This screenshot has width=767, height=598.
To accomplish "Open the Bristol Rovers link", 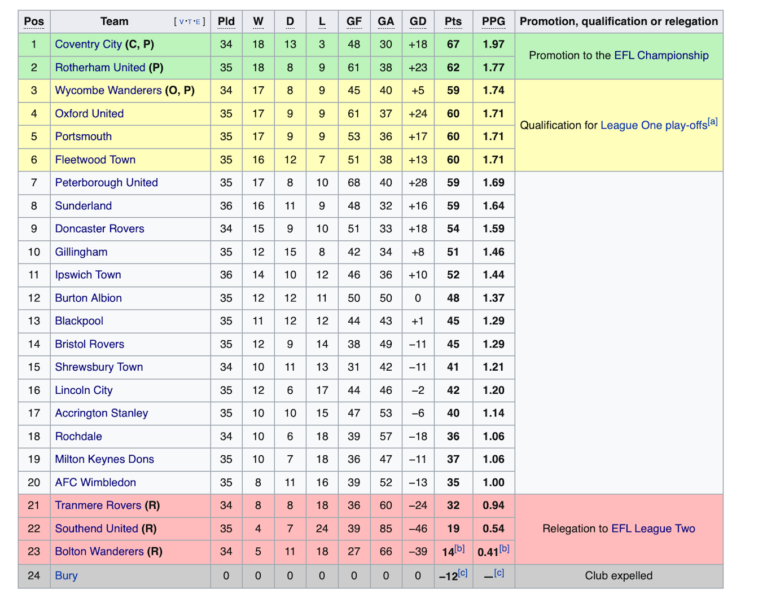I will (89, 344).
